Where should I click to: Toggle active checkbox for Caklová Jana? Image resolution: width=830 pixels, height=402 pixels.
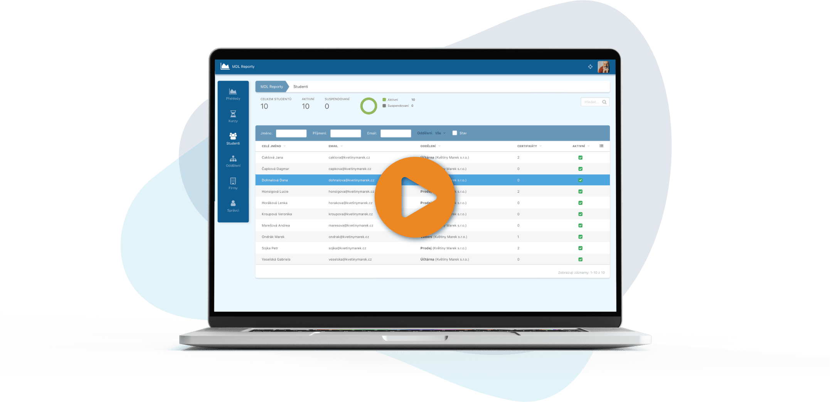pos(580,158)
